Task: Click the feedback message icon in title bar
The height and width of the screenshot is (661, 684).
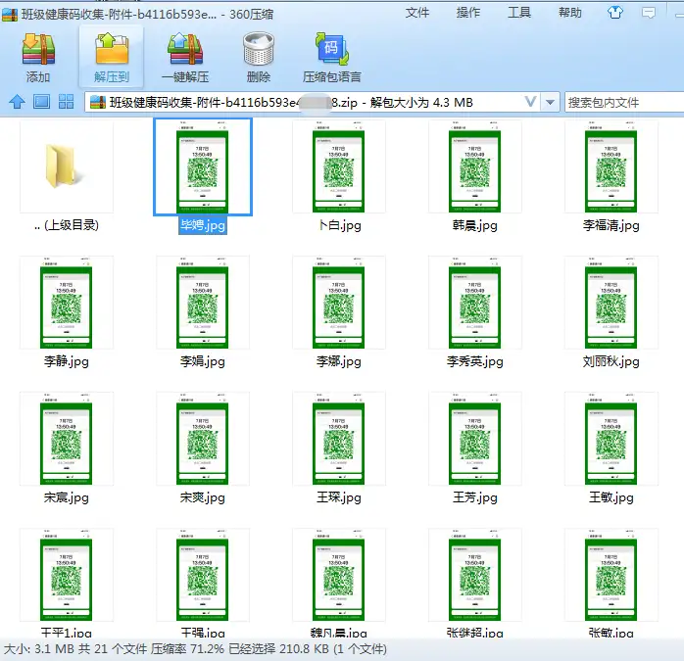Action: (x=649, y=13)
